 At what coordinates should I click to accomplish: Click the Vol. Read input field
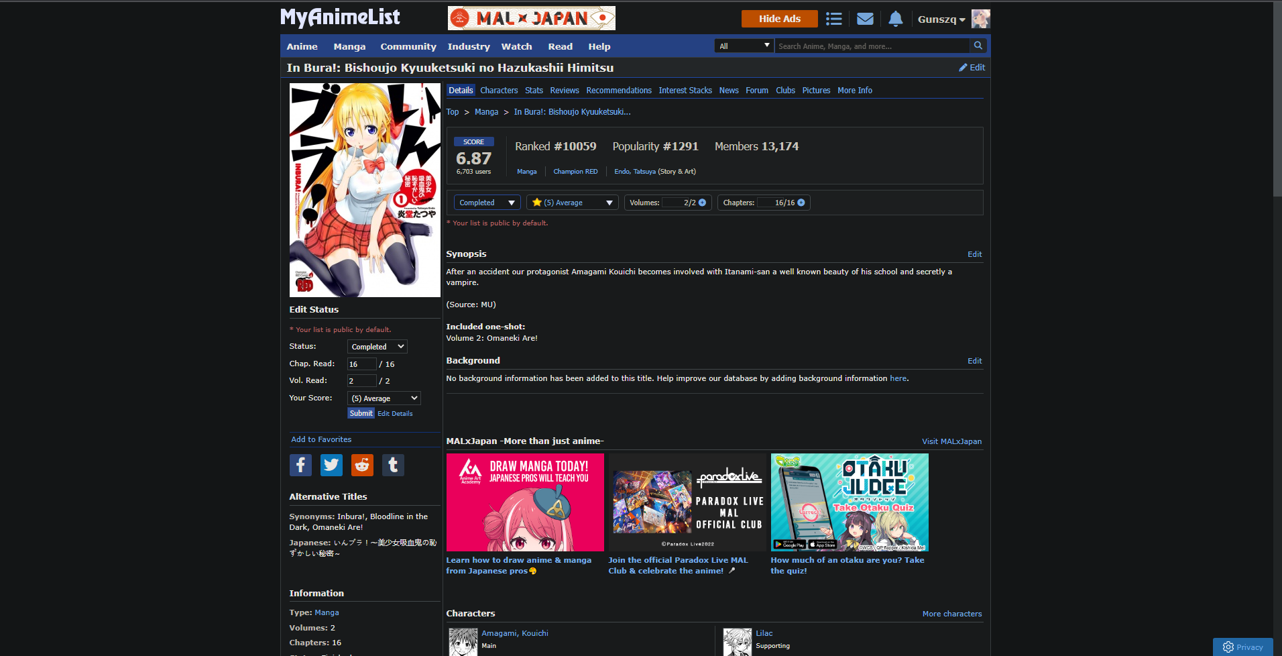[361, 381]
